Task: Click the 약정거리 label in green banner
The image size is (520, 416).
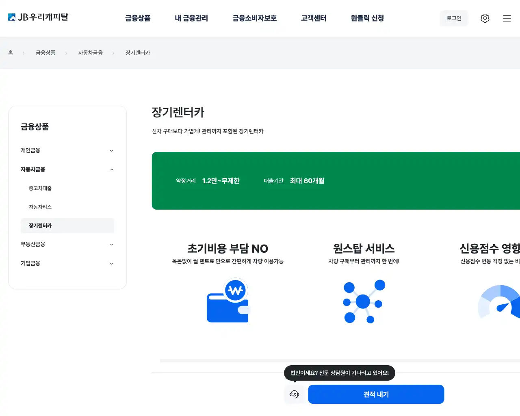Action: coord(186,181)
